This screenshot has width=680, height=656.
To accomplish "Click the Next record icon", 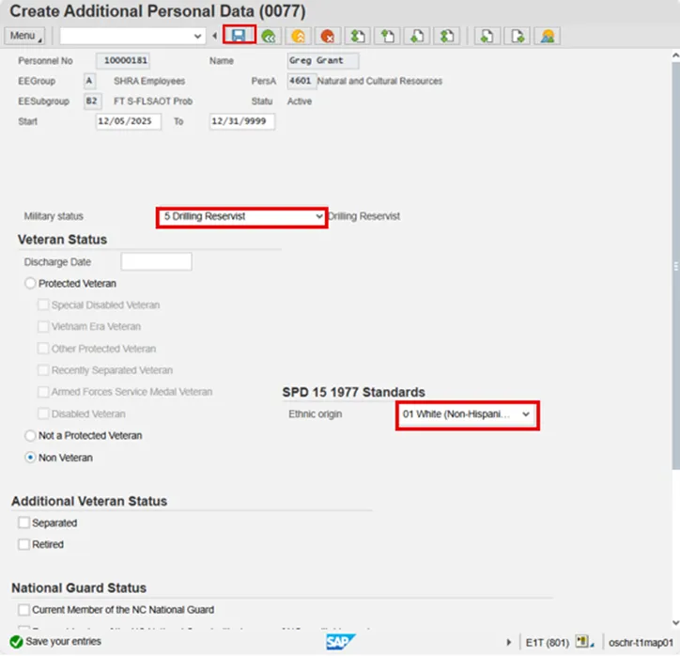I will [518, 36].
